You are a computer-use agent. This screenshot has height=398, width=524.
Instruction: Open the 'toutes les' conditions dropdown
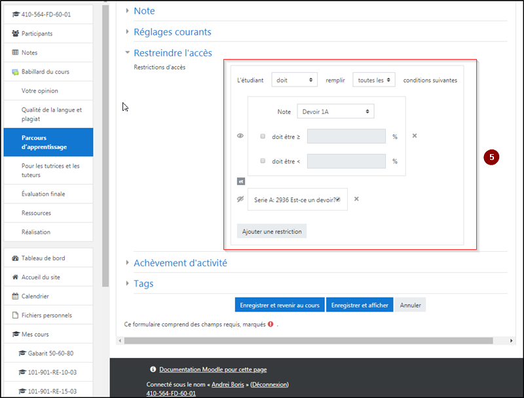(x=373, y=80)
